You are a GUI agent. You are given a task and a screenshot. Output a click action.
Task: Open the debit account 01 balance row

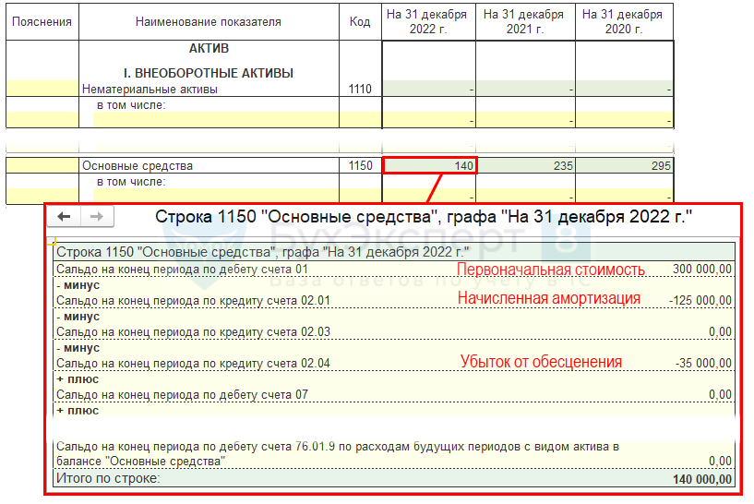pos(182,269)
